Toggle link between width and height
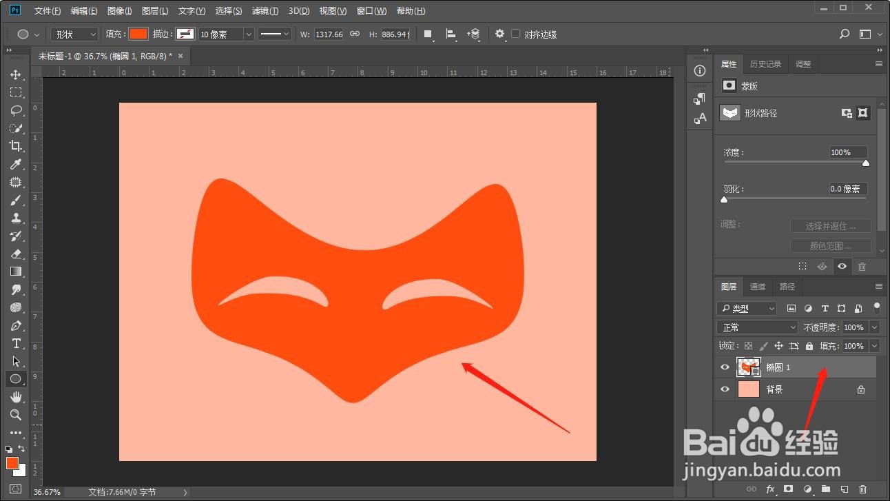This screenshot has height=501, width=890. (355, 34)
